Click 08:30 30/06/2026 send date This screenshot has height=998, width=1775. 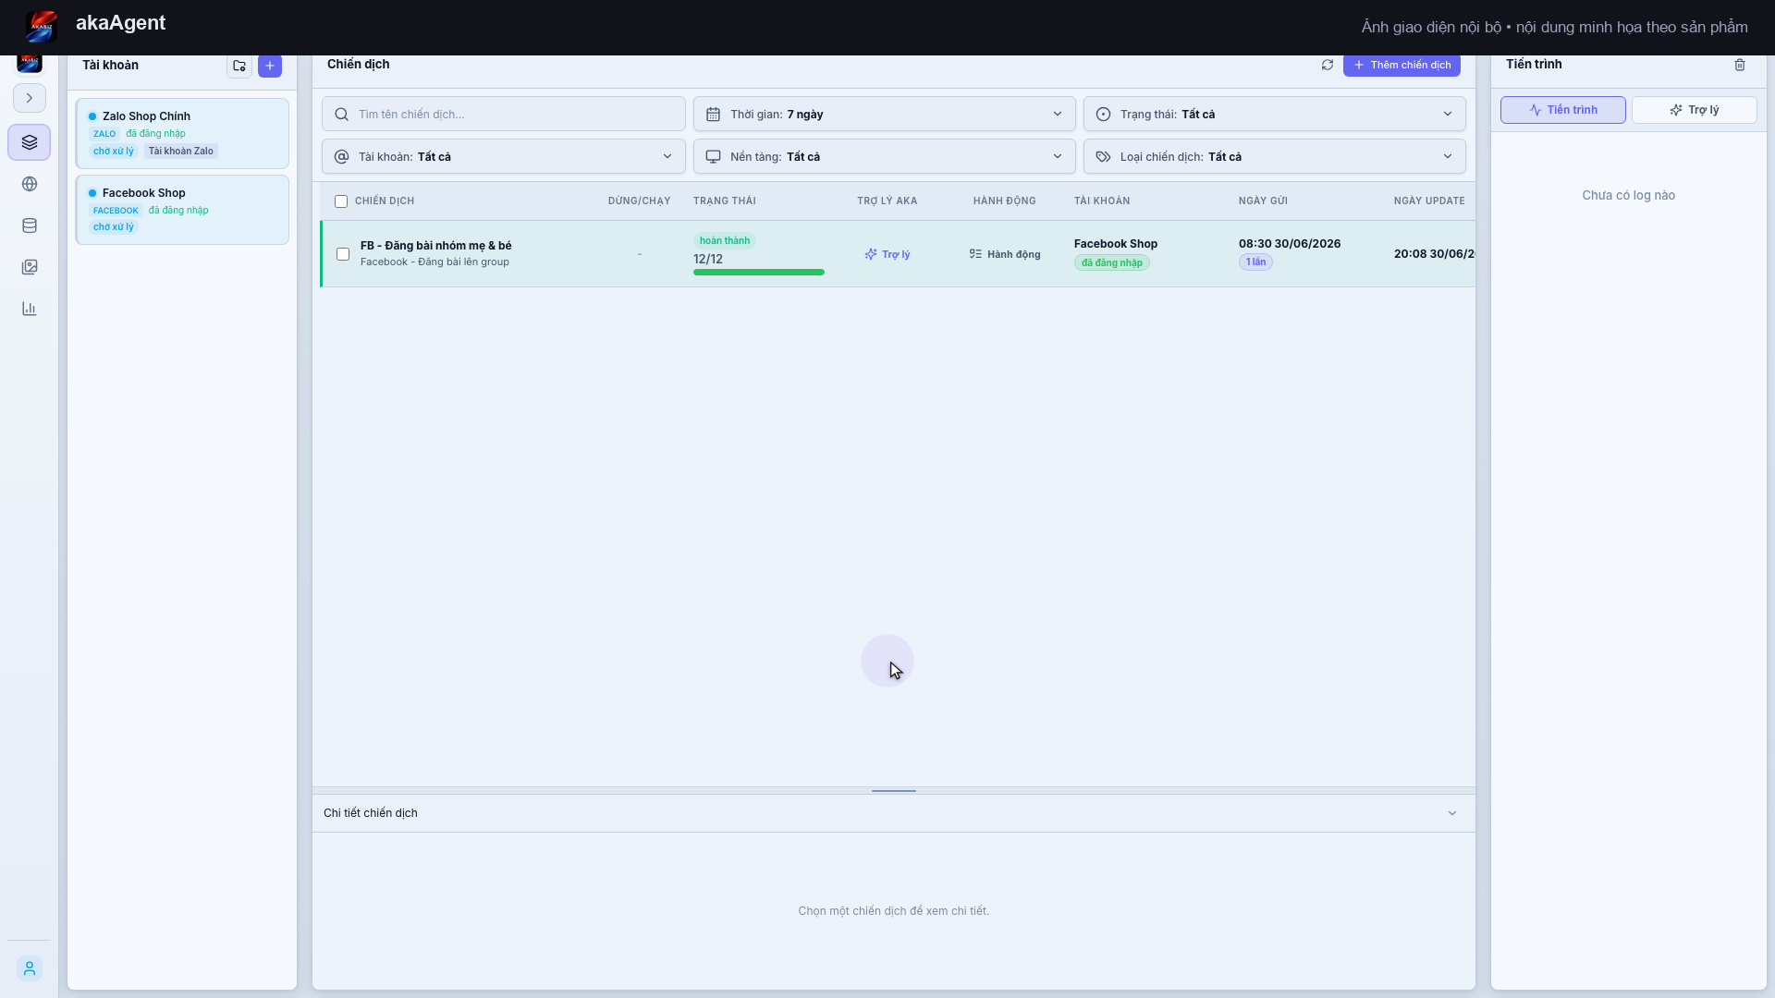(1290, 244)
